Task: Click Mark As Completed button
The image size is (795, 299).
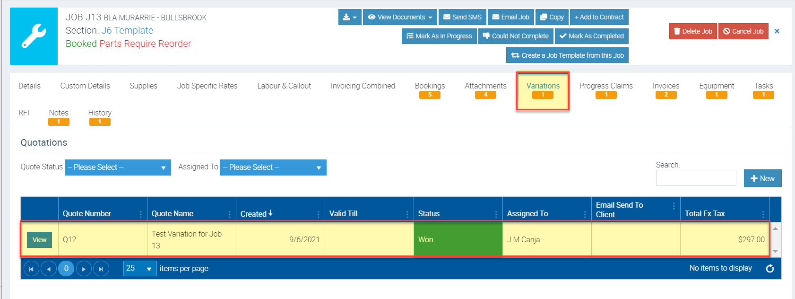Action: point(592,36)
